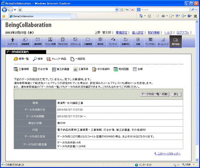
Task: Open the 日報 daily report icon
Action: 138,41
